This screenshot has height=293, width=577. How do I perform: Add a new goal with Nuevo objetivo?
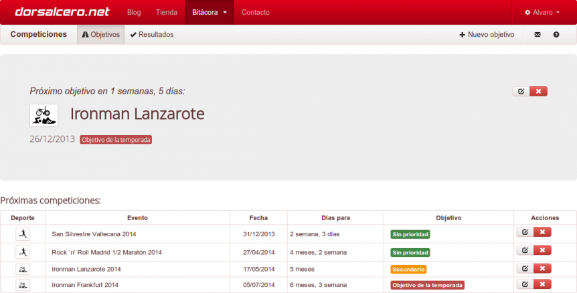pos(487,35)
